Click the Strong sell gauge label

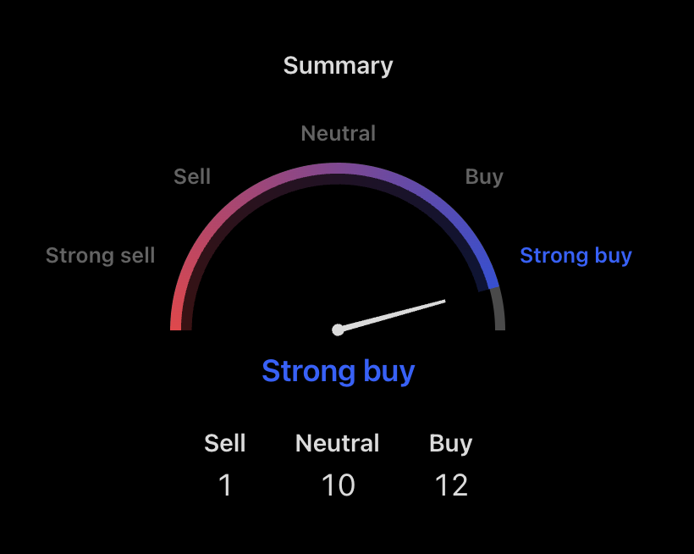click(x=101, y=256)
